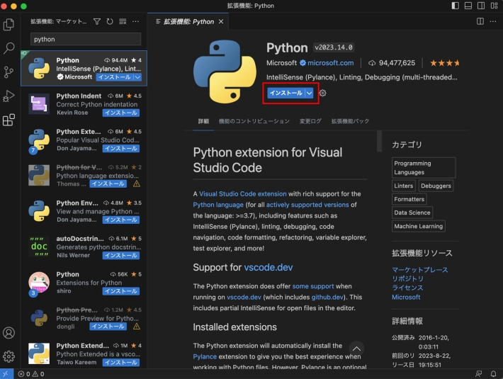
Task: Open the Accounts menu icon
Action: (9, 333)
